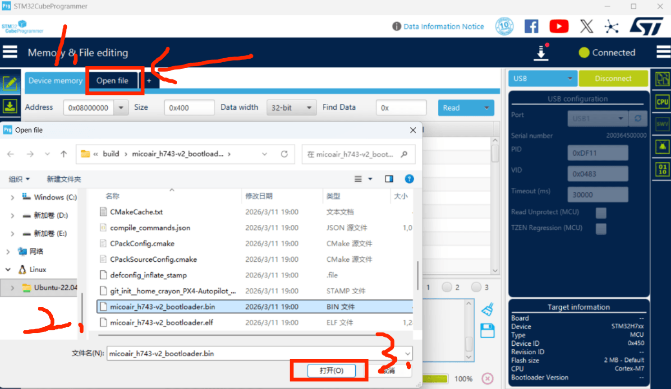Open the Address dropdown arrow
The height and width of the screenshot is (389, 671).
(121, 107)
